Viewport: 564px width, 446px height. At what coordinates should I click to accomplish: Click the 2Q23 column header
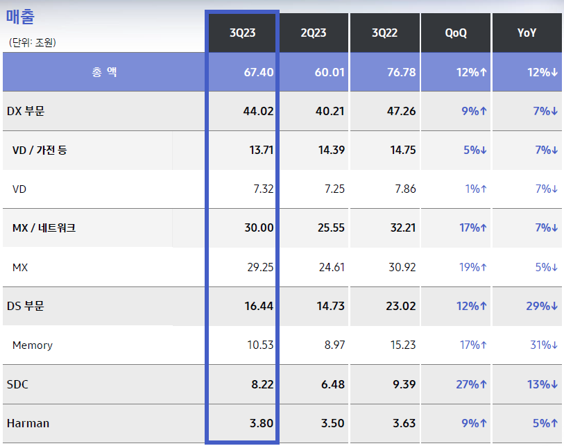314,33
